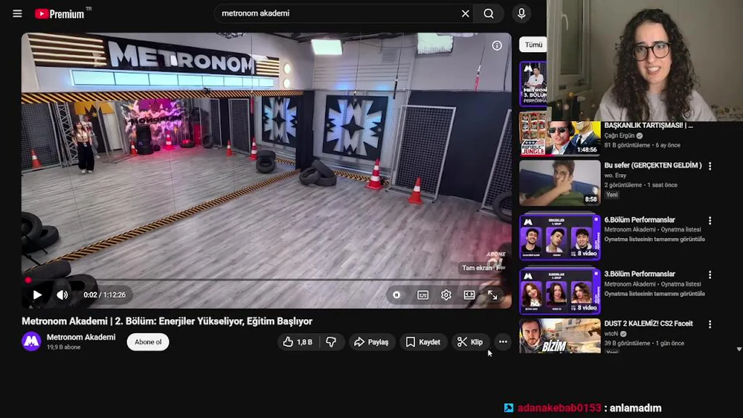The width and height of the screenshot is (743, 418).
Task: Start voice search with microphone icon
Action: [x=521, y=13]
